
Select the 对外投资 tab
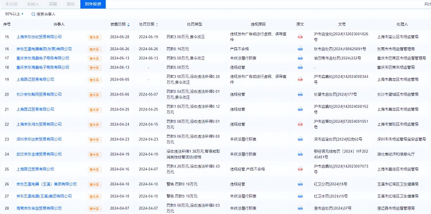point(93,4)
